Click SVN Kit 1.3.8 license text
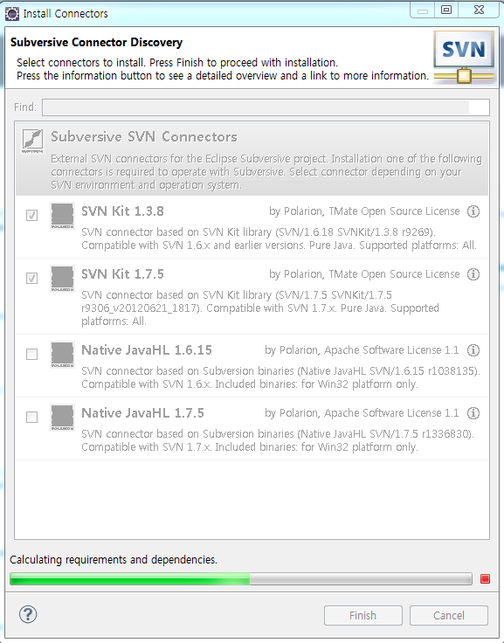Viewport: 504px width, 643px height. click(364, 211)
